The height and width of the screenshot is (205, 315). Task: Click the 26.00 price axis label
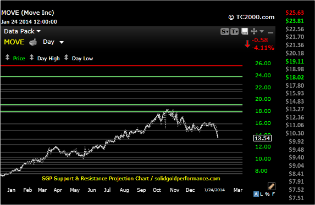click(263, 64)
